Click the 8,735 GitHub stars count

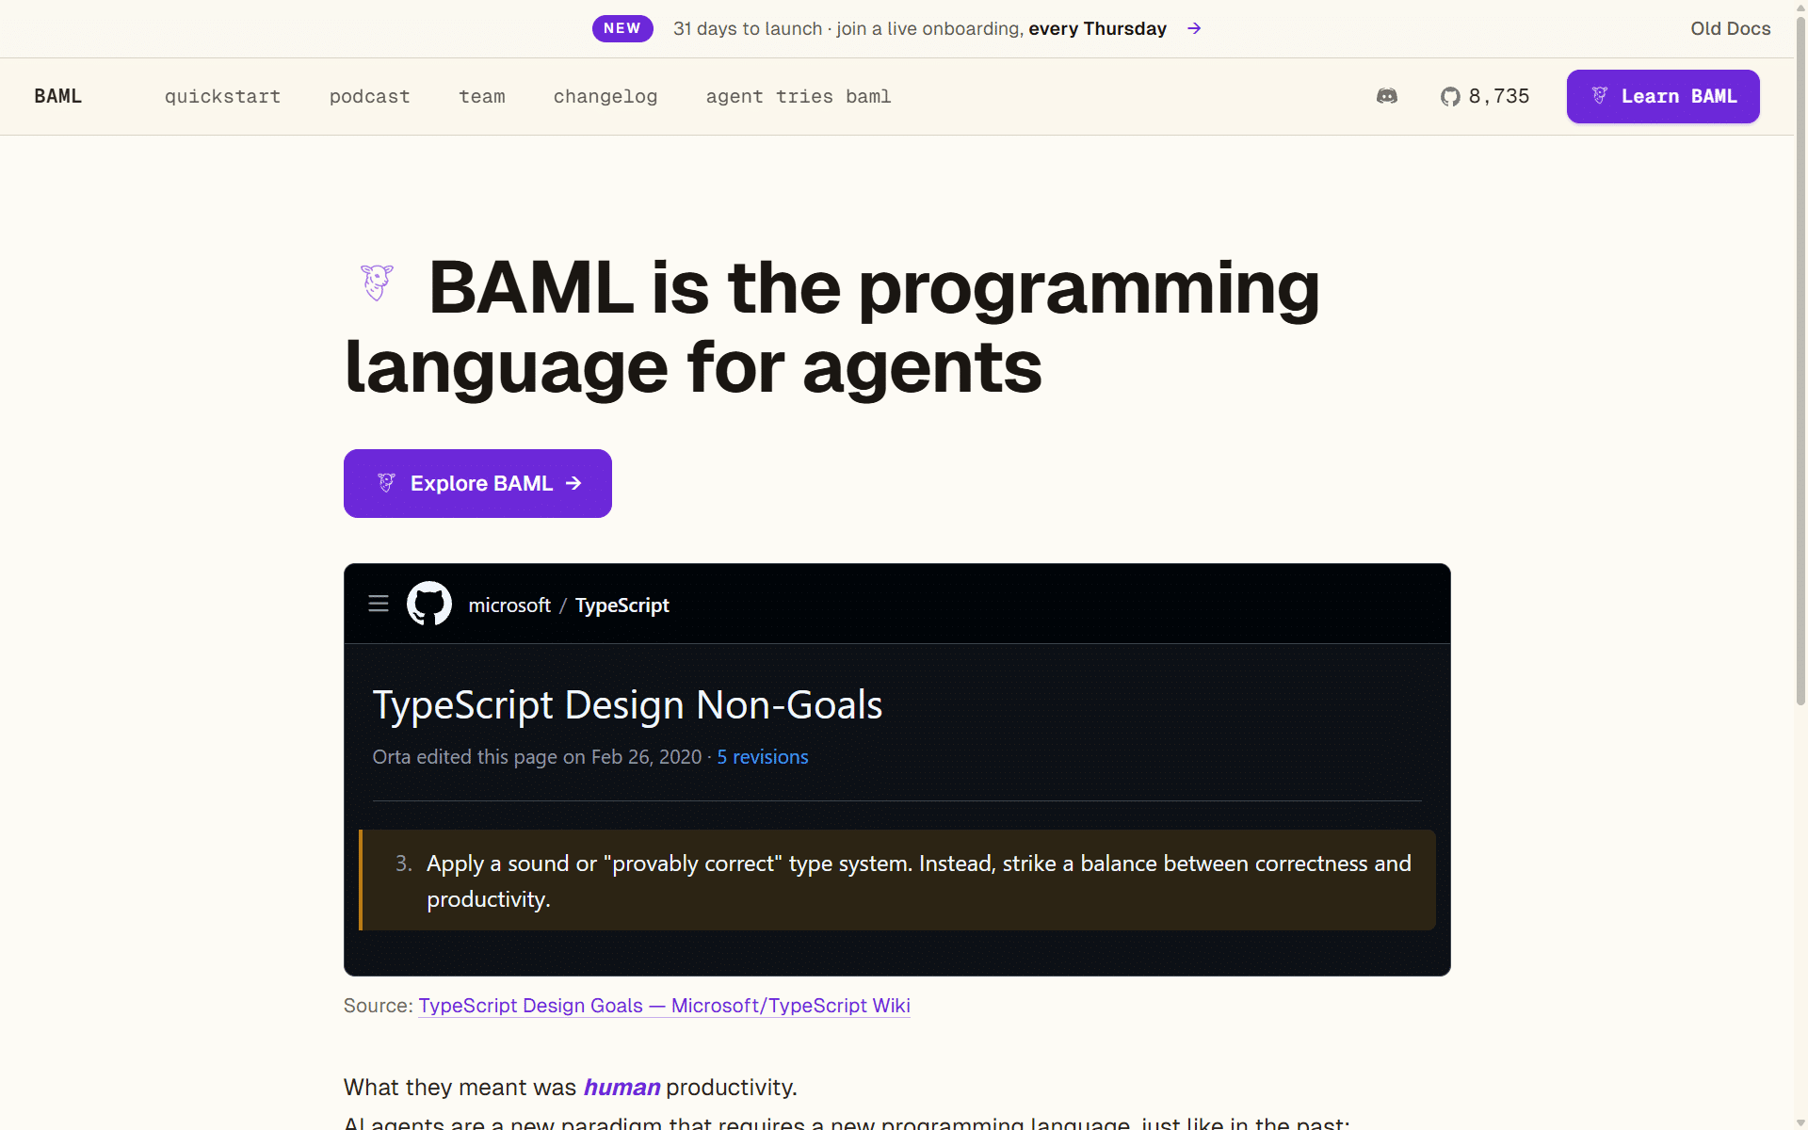1499,96
